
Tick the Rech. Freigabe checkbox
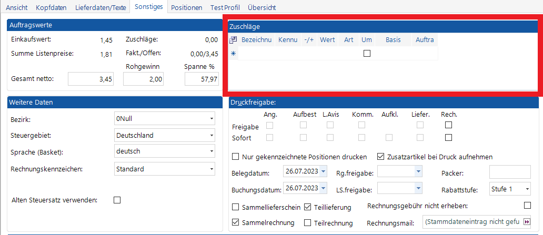point(448,125)
